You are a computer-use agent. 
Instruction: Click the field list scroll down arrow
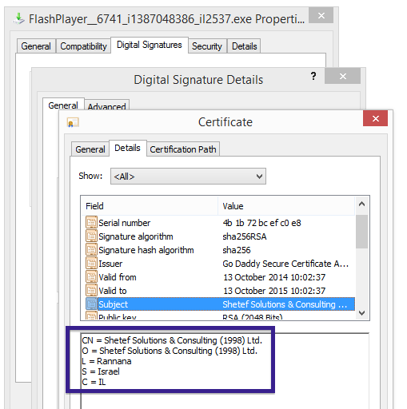click(x=361, y=313)
